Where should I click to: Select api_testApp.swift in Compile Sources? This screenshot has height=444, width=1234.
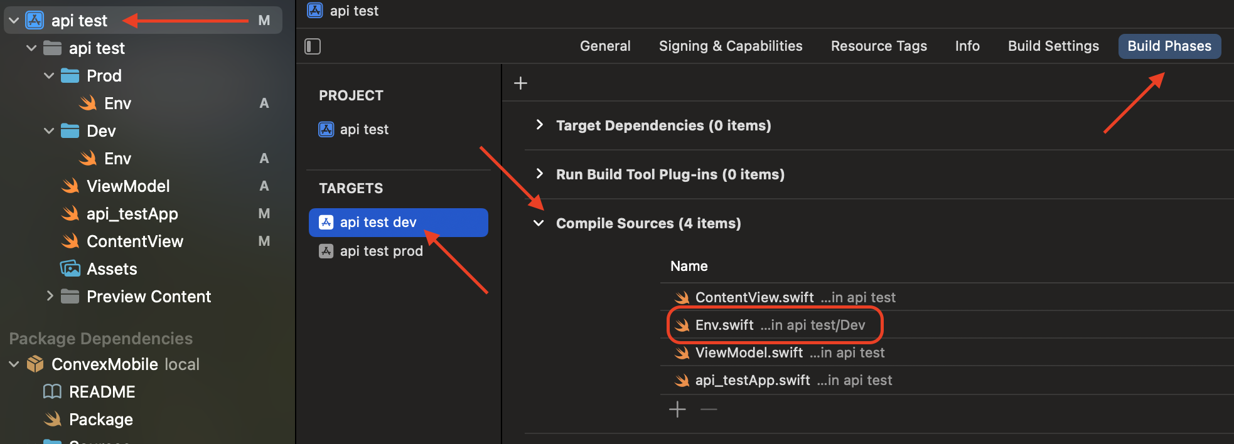click(x=947, y=380)
